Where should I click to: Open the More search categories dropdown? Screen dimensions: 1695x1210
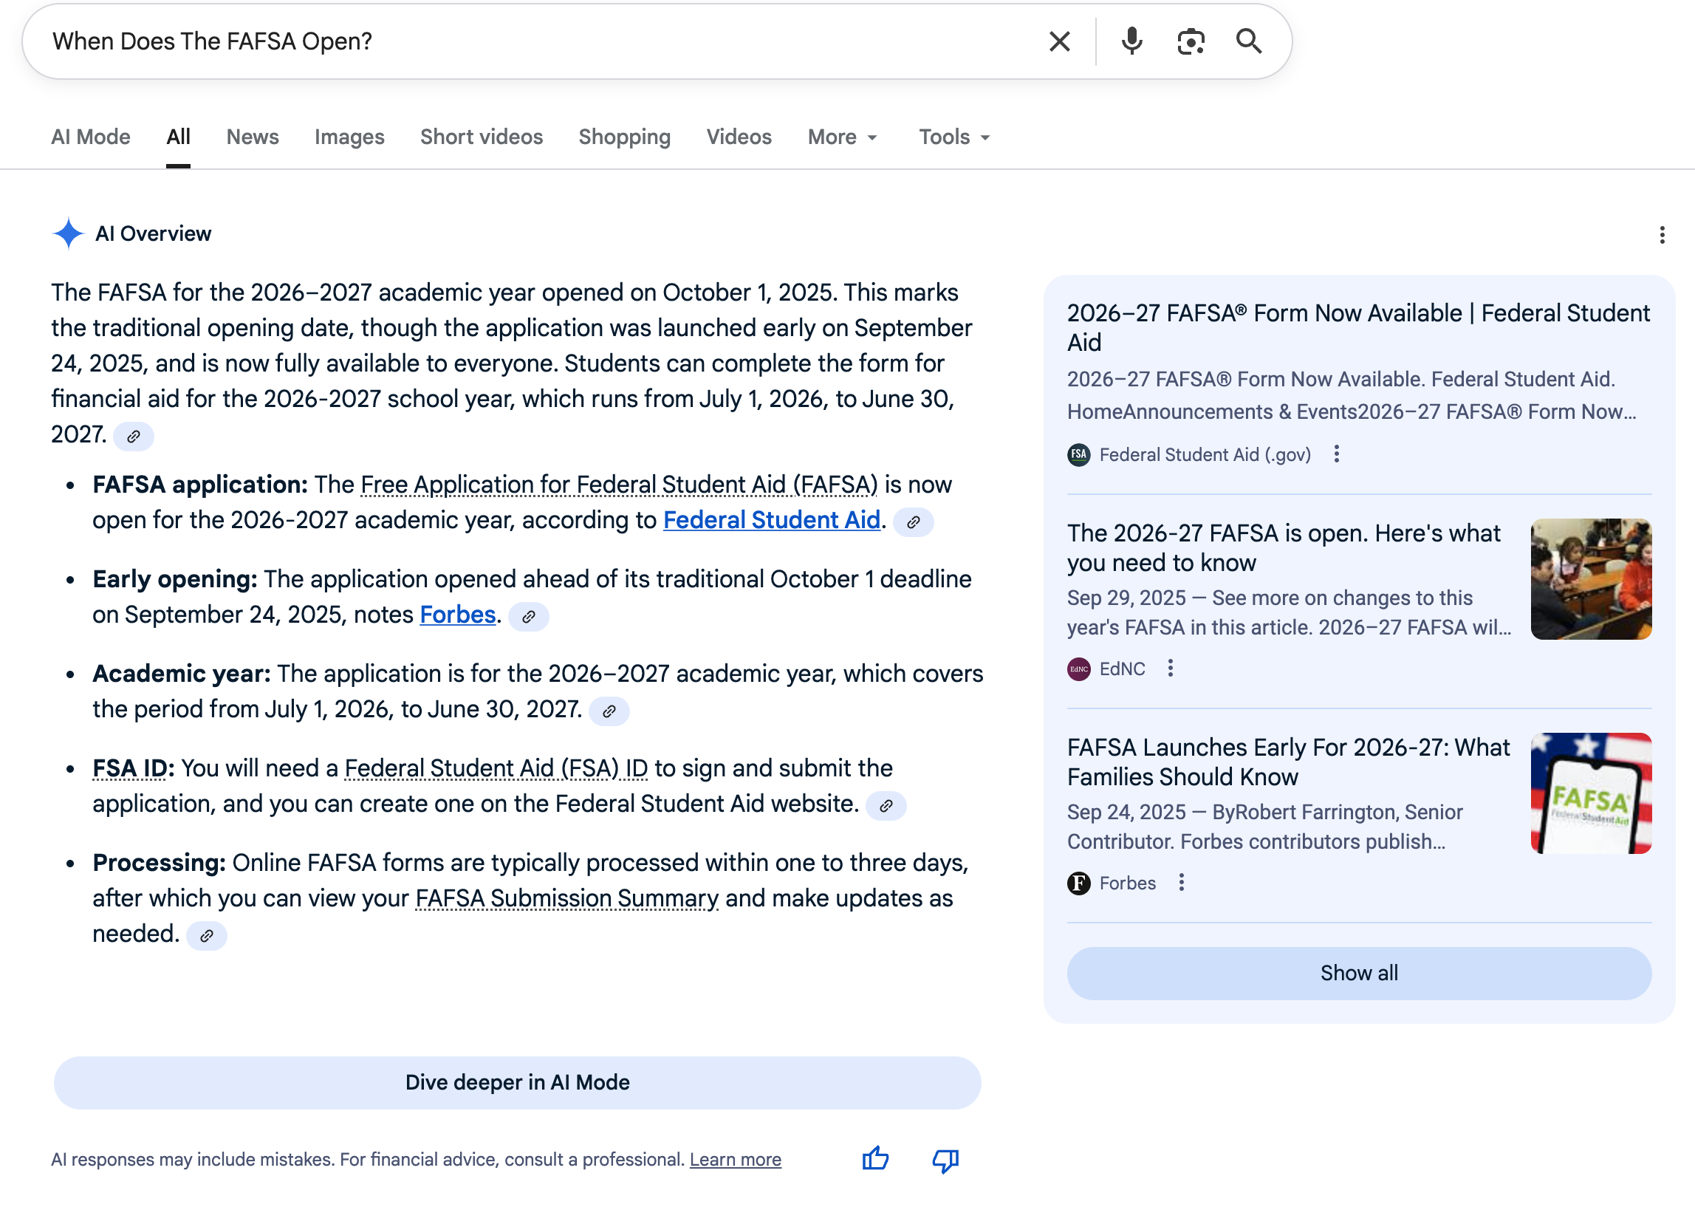coord(840,137)
